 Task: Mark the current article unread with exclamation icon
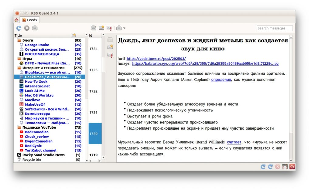110,28
